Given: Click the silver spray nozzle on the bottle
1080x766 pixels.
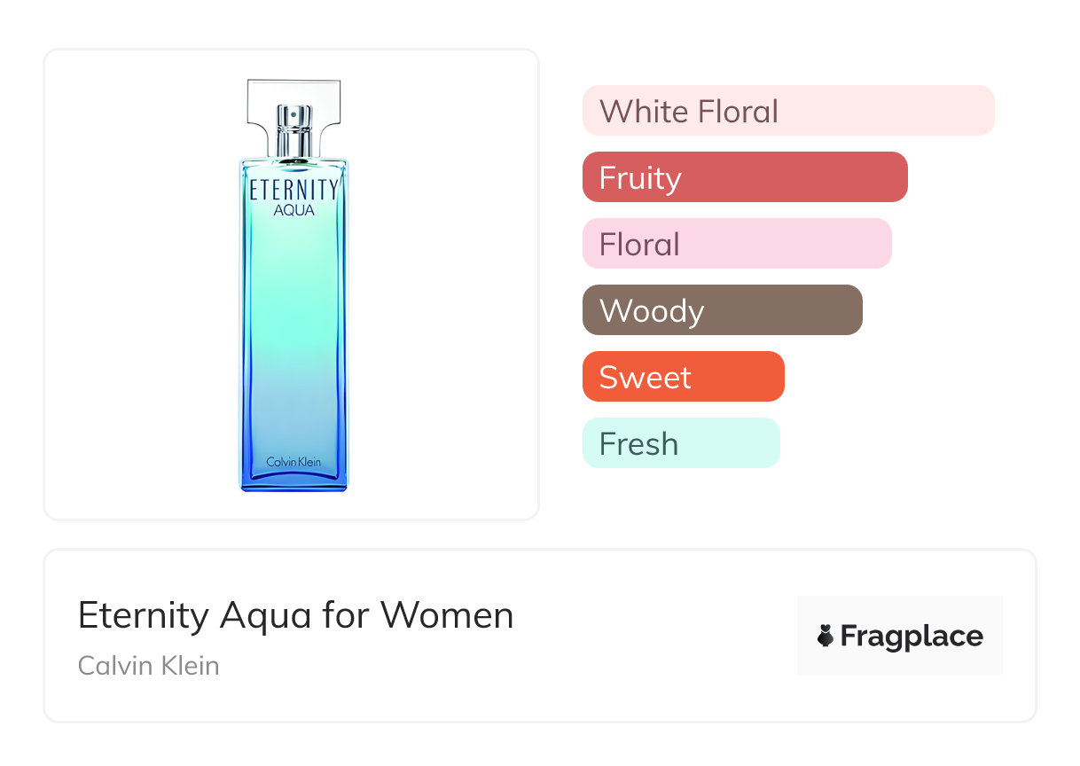Looking at the screenshot, I should [x=293, y=129].
